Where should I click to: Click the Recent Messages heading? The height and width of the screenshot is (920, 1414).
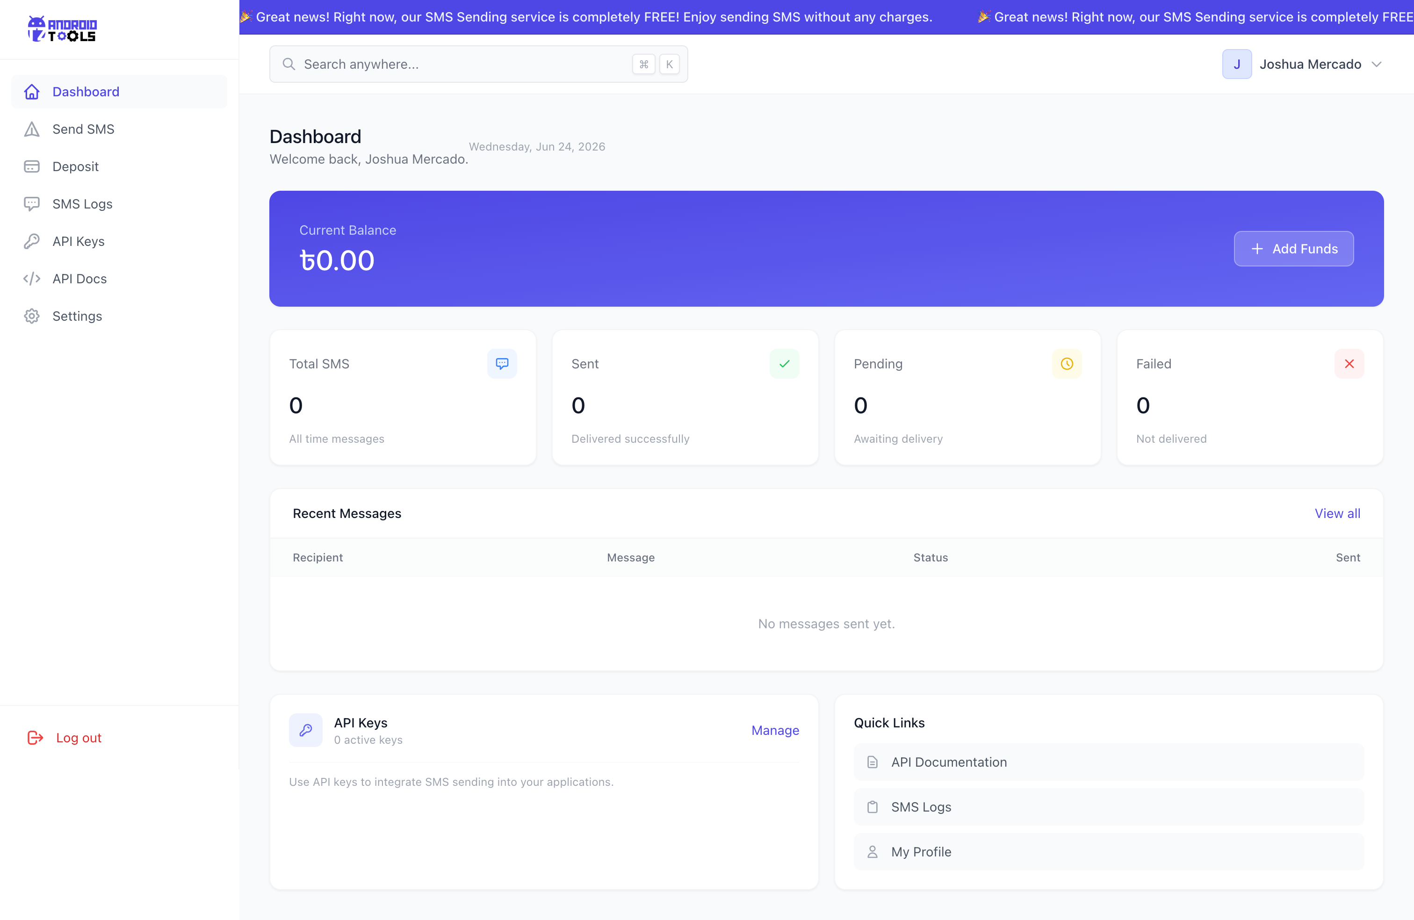(346, 513)
